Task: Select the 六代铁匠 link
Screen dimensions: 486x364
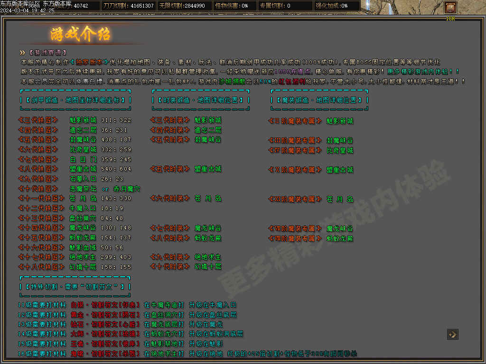Action: pos(38,149)
